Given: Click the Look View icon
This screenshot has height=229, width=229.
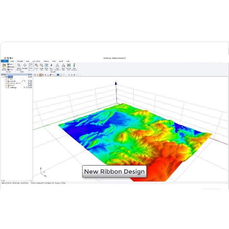Looking at the screenshot, I should [x=63, y=66].
